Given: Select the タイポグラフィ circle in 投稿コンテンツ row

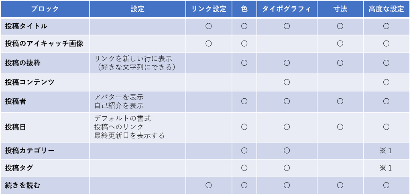Looking at the screenshot, I should pos(287,82).
